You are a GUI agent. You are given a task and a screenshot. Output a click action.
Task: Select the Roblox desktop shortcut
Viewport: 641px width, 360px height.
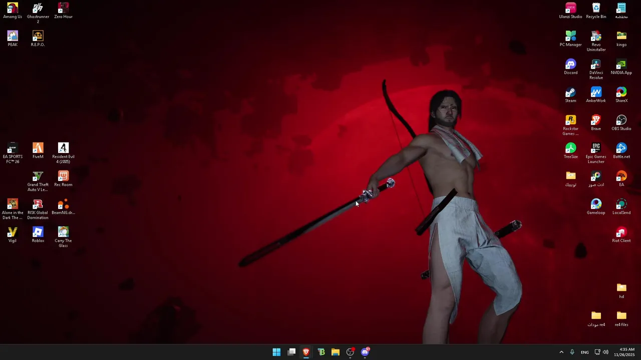click(x=38, y=235)
